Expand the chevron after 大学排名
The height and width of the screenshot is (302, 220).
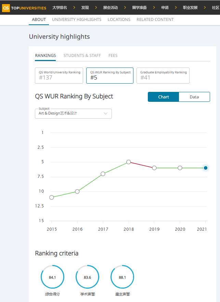point(74,8)
